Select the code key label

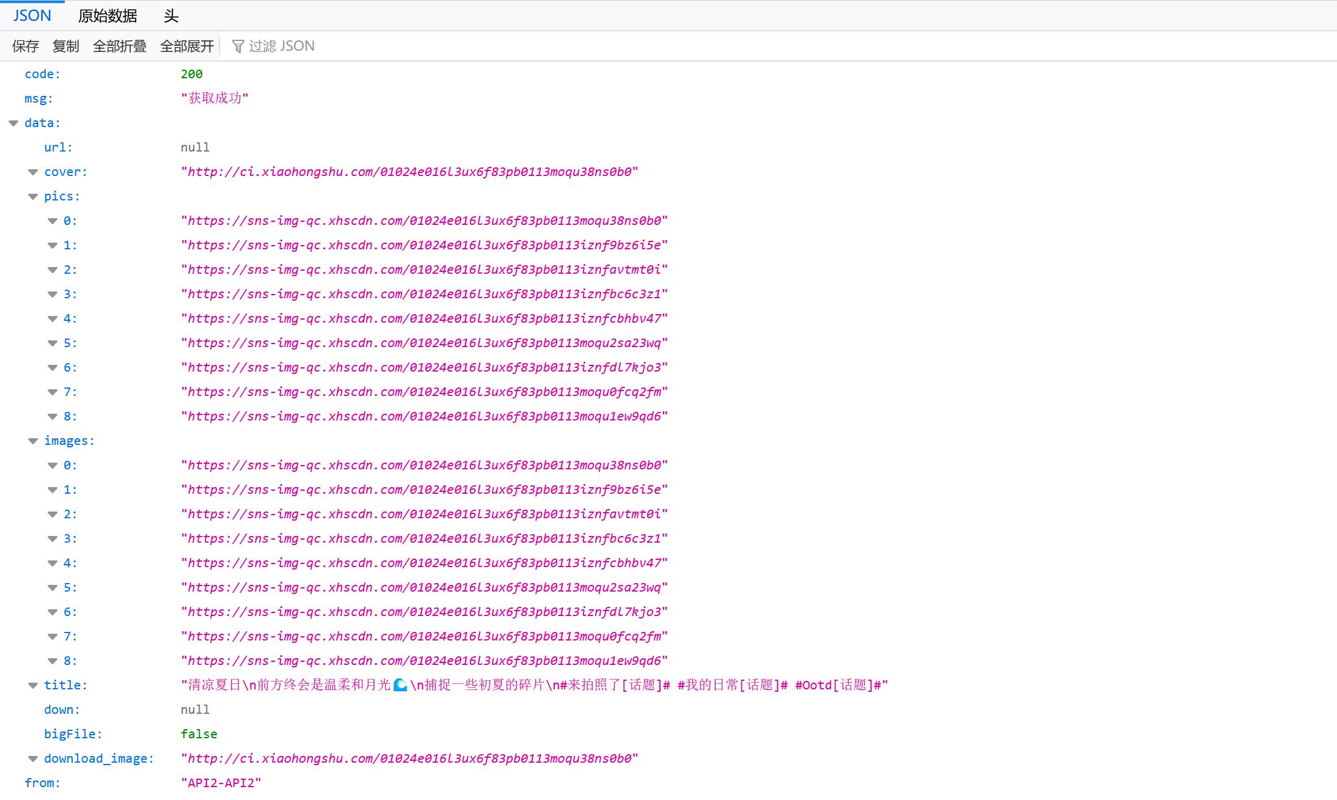tap(42, 74)
